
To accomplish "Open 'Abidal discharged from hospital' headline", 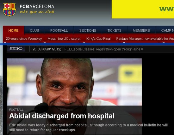I will pyautogui.click(x=62, y=116).
